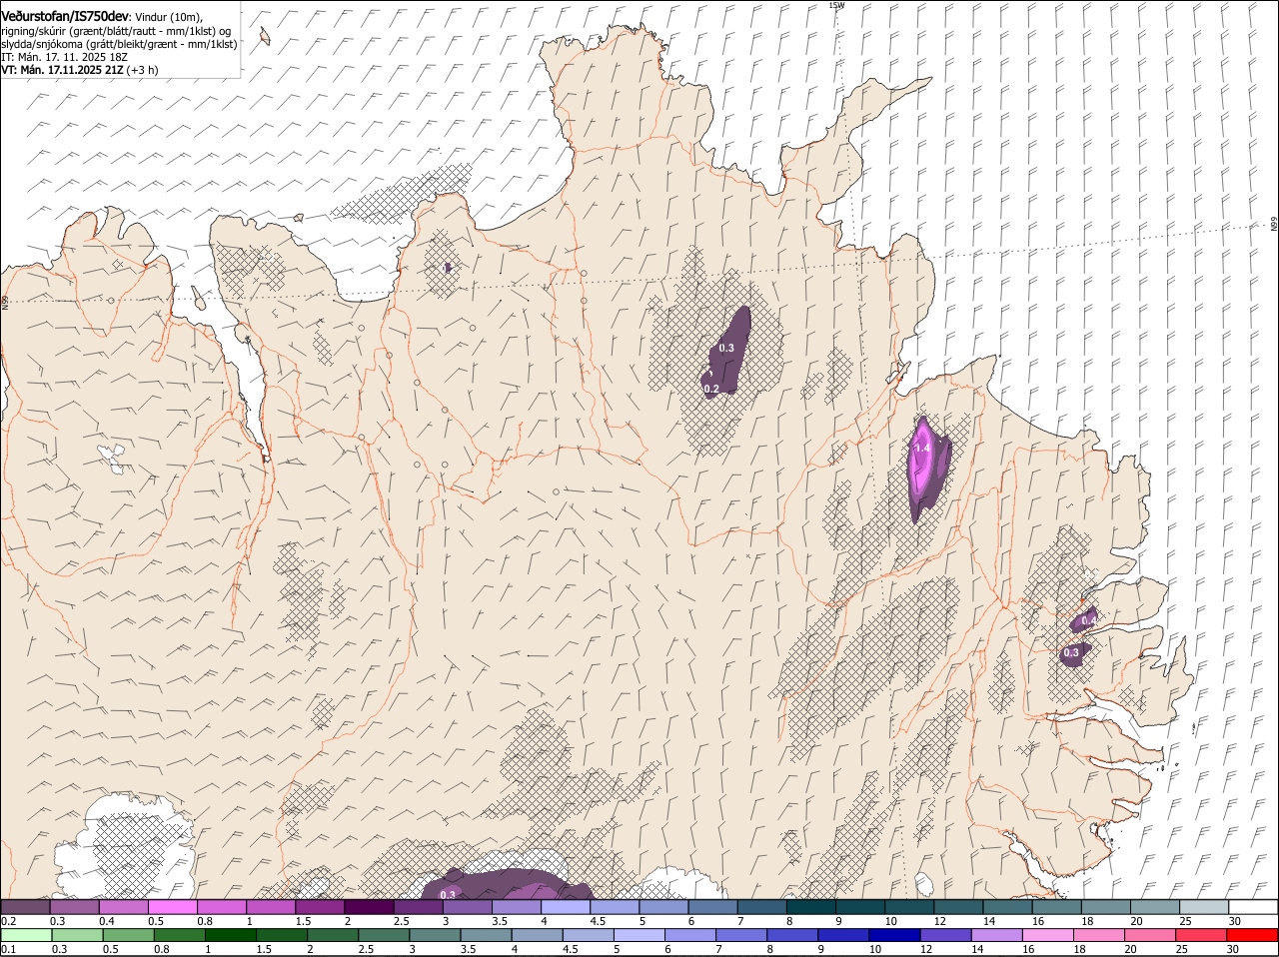Select lower scale deep blue swatch between 10 and 12
The width and height of the screenshot is (1279, 957).
pyautogui.click(x=893, y=935)
